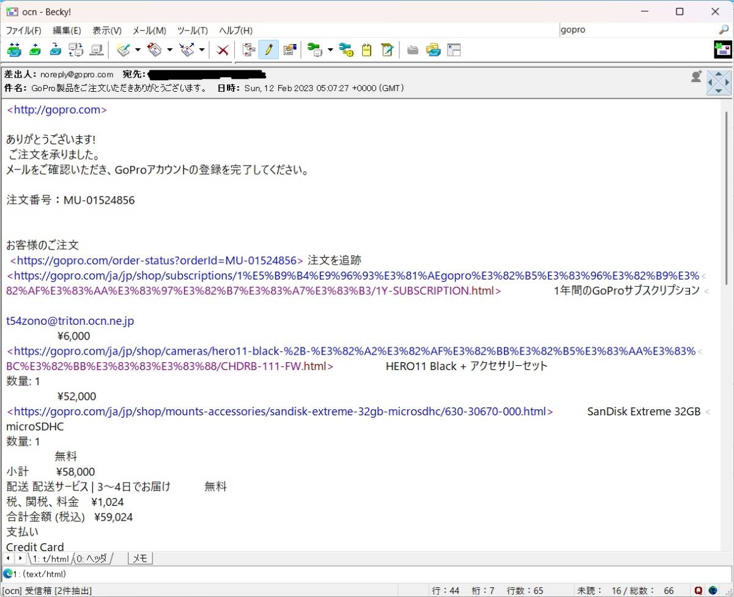Viewport: 734px width, 597px height.
Task: Open the forward options dropdown arrow
Action: (x=201, y=50)
